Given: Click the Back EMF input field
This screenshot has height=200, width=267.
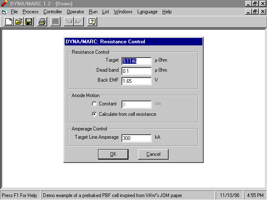Looking at the screenshot, I should 136,81.
